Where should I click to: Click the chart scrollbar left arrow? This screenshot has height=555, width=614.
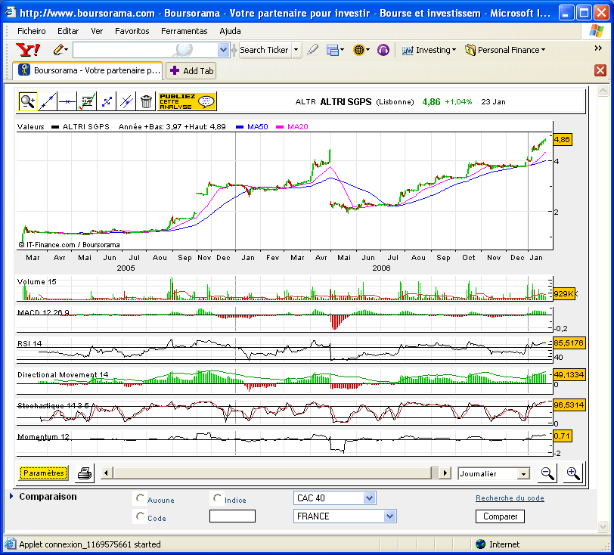[x=106, y=473]
